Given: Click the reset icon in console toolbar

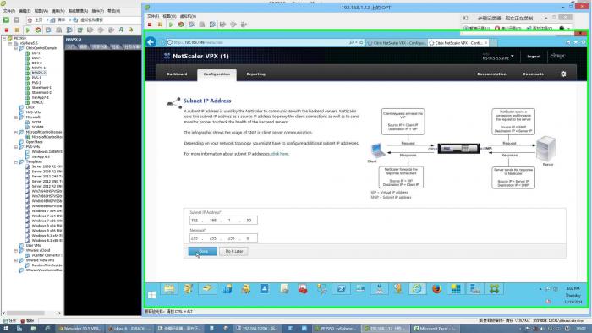Looking at the screenshot, I should coord(181,25).
